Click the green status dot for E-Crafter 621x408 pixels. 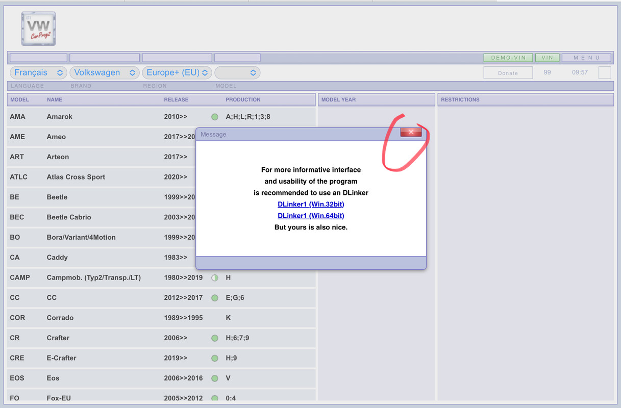215,358
